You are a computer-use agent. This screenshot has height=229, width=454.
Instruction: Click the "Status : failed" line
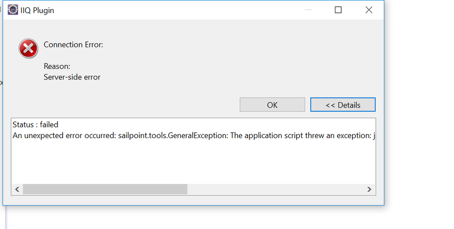[35, 124]
